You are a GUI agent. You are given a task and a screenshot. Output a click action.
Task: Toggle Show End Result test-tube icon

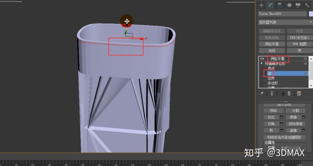tap(272, 93)
